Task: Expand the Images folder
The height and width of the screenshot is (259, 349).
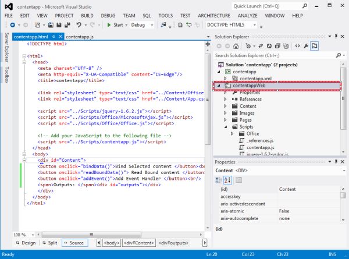Action: point(226,113)
